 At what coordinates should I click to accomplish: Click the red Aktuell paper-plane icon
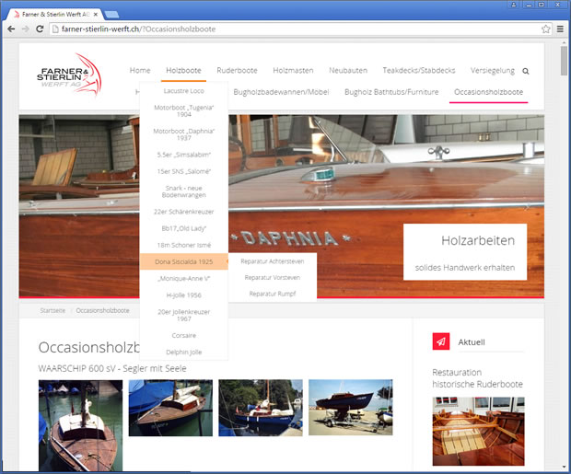pos(441,341)
